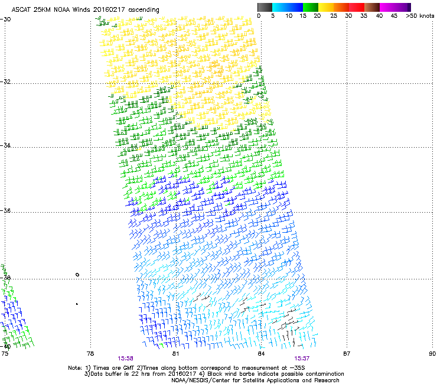Screen dimensions: 437x384
Task: Click the NOAA/NESDIS credit line
Action: [255, 380]
